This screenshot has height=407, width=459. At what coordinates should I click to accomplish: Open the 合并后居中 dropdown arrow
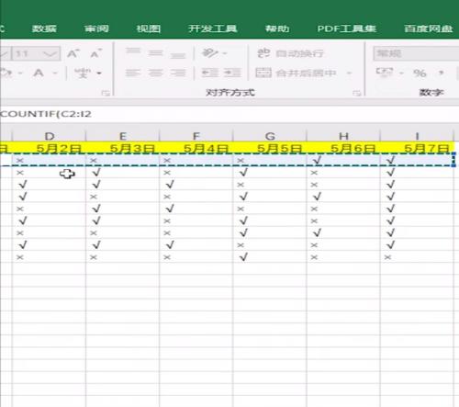pos(349,73)
